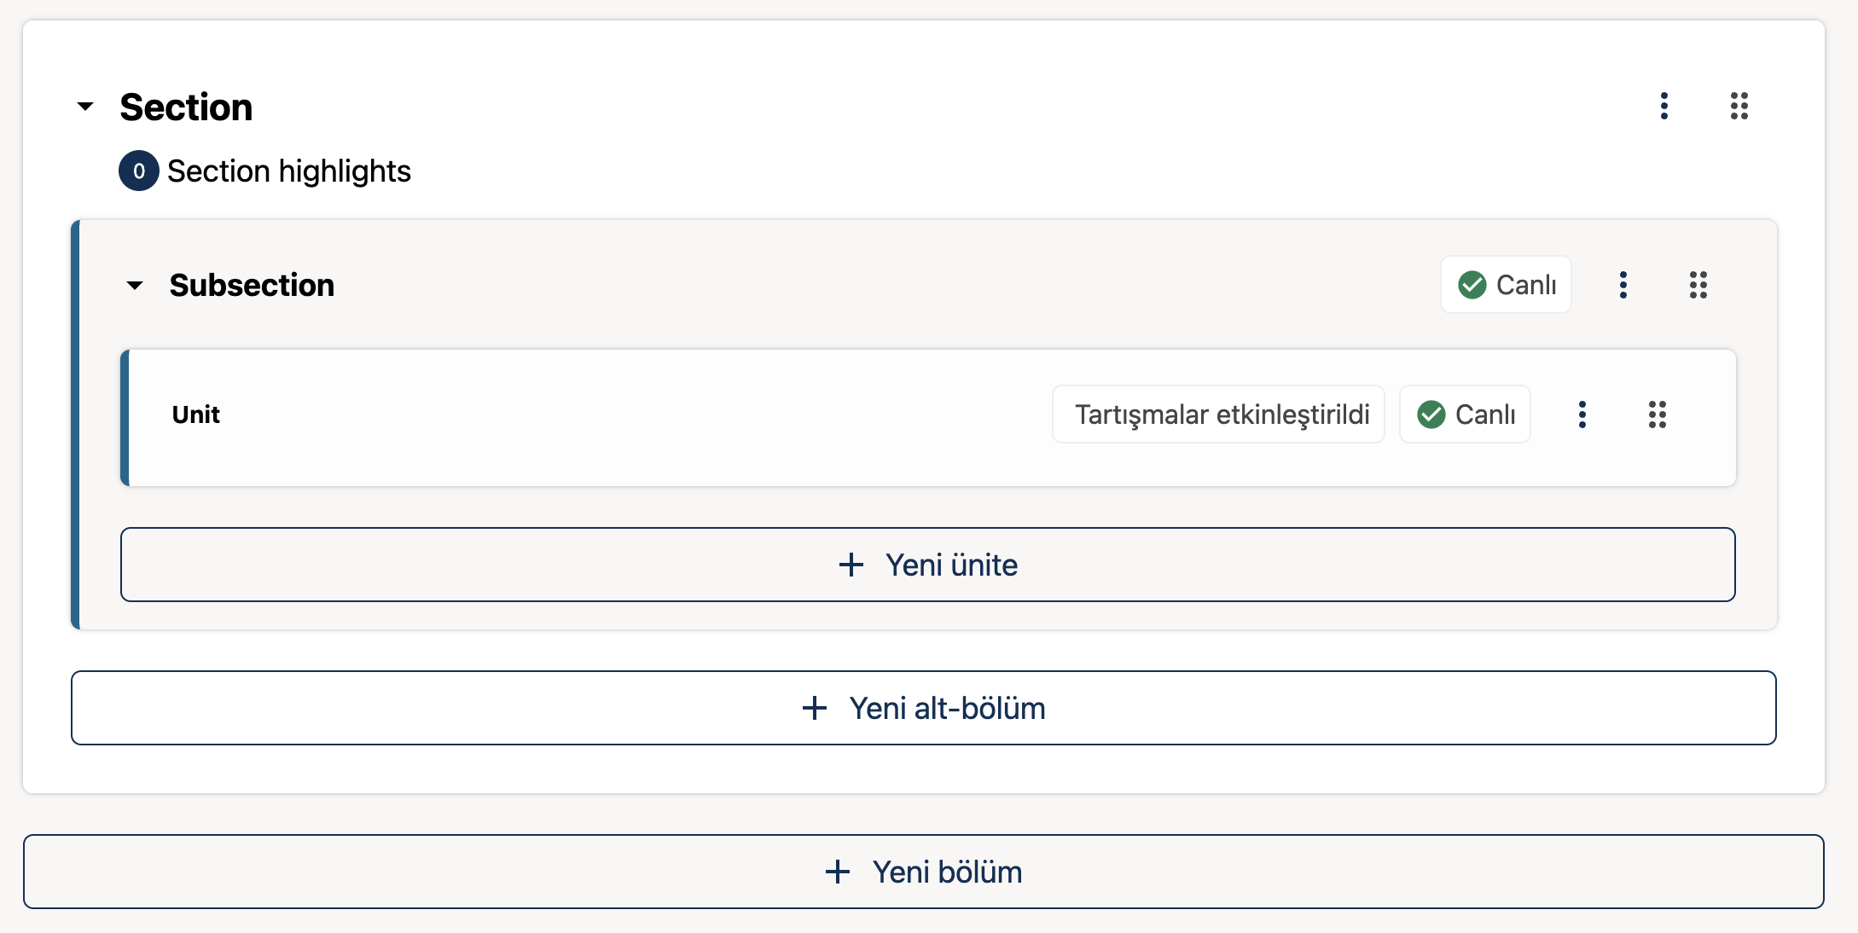This screenshot has width=1858, height=933.
Task: Click the Section title text
Action: click(x=186, y=107)
